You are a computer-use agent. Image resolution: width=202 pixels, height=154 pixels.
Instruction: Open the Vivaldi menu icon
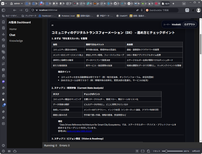[3, 3]
